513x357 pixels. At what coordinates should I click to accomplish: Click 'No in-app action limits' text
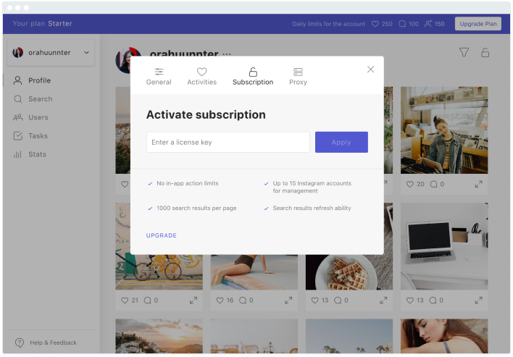click(x=188, y=183)
